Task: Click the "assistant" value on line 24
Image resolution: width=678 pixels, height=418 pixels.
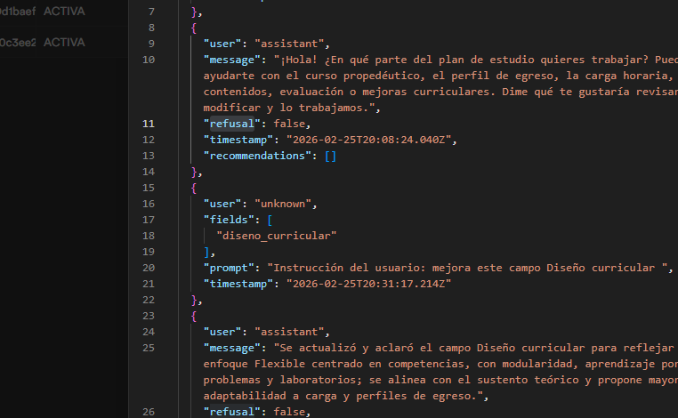Action: 289,332
